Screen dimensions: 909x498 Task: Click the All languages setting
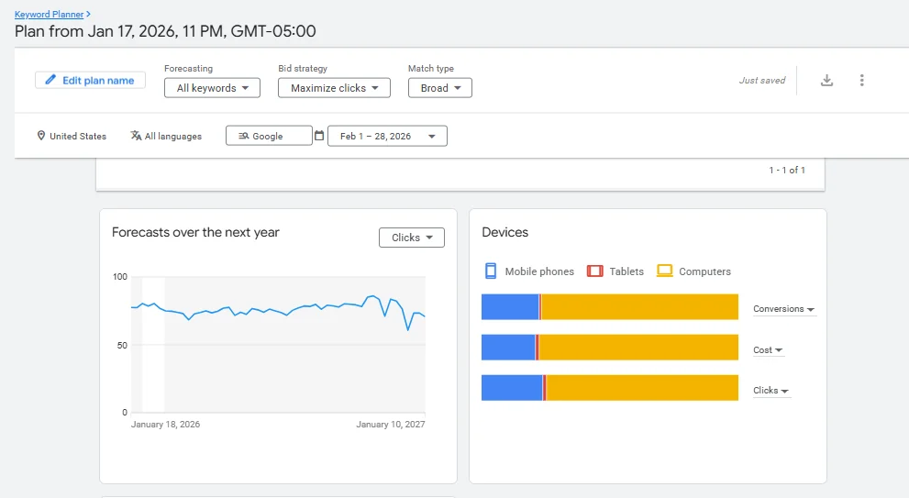(166, 136)
